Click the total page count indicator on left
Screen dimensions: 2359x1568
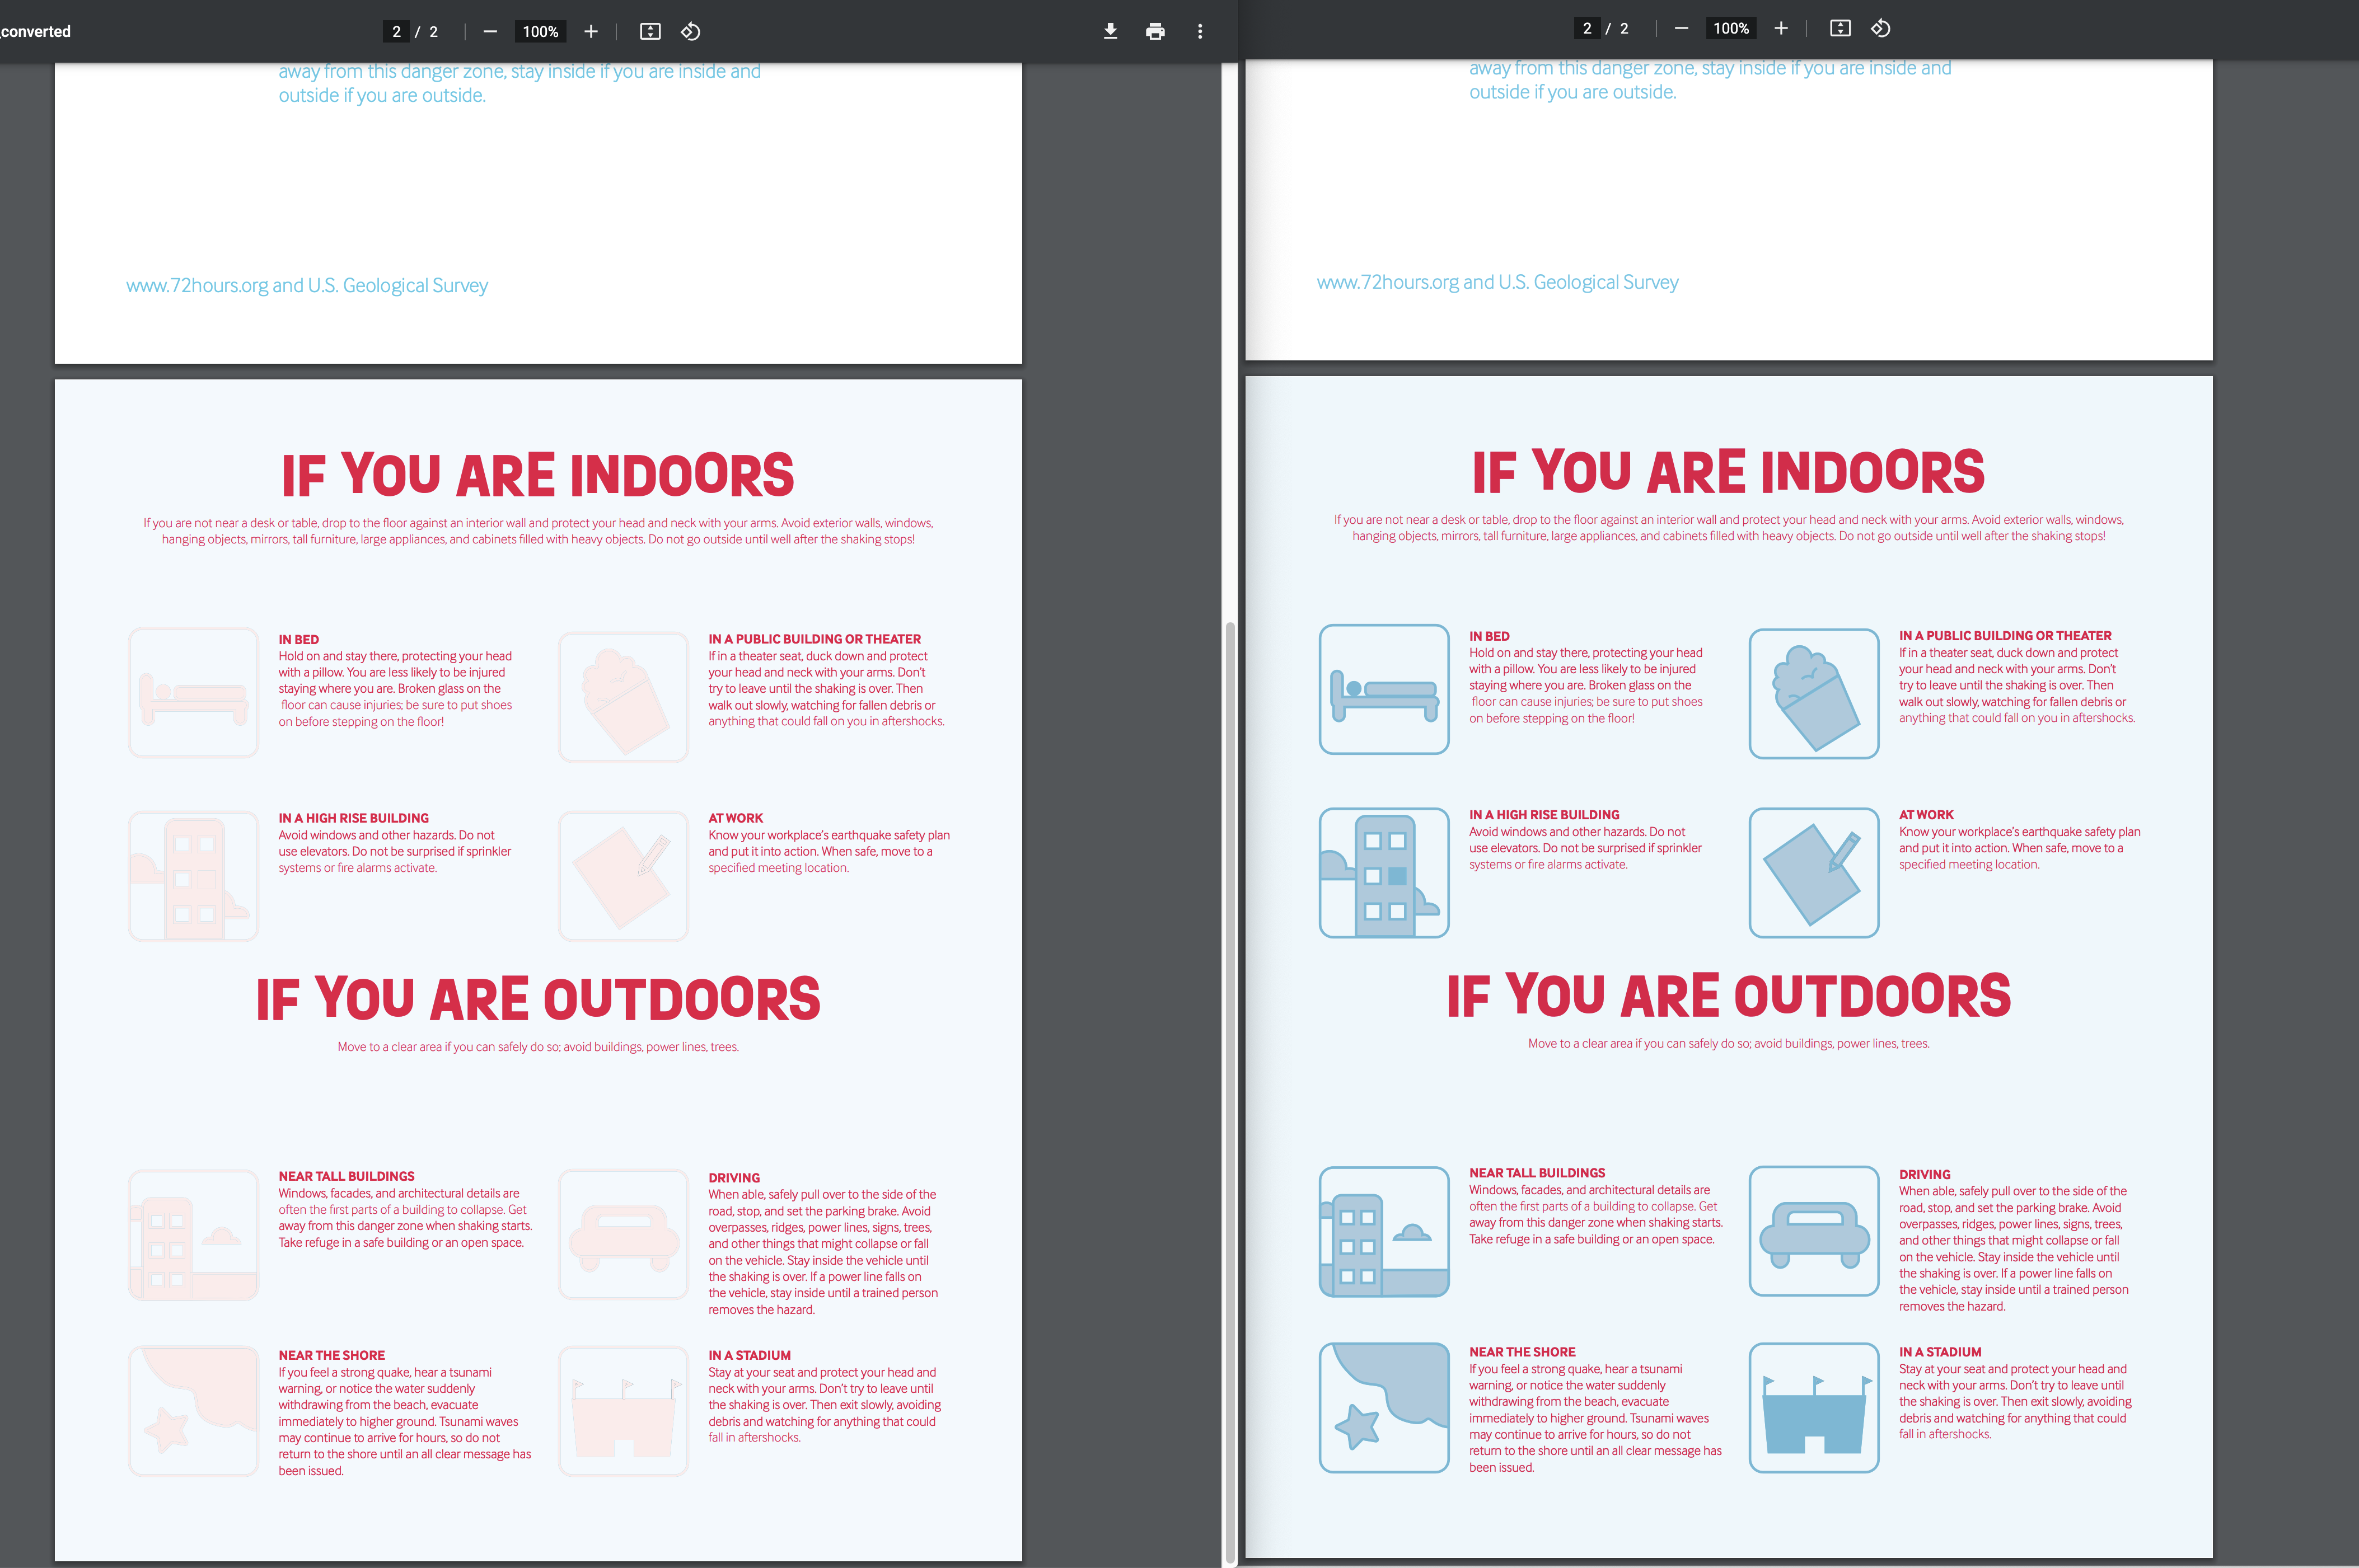point(433,31)
